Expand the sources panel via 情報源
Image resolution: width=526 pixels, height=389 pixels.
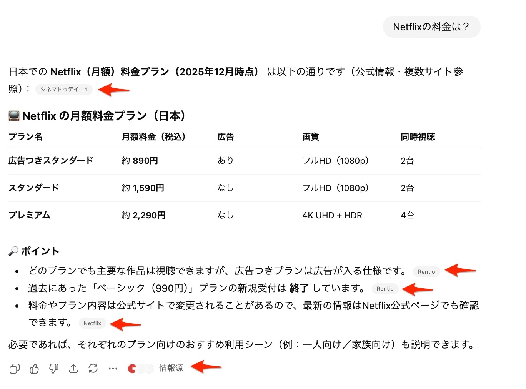pyautogui.click(x=171, y=368)
